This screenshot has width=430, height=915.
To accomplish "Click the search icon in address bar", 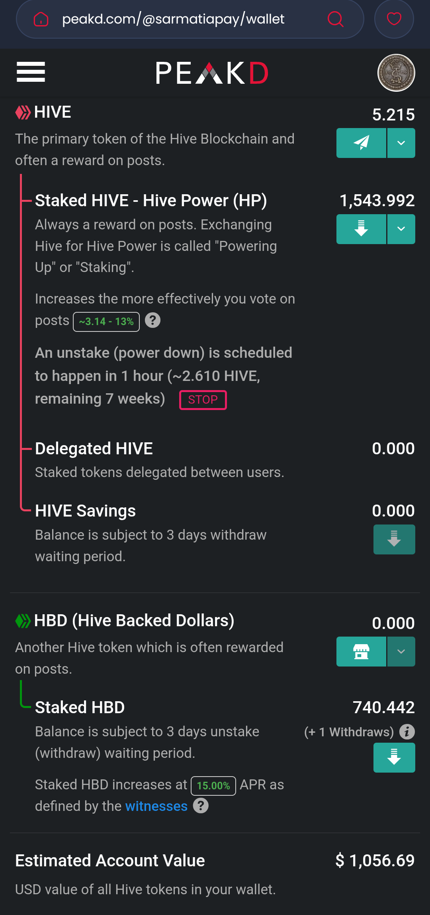I will 335,19.
